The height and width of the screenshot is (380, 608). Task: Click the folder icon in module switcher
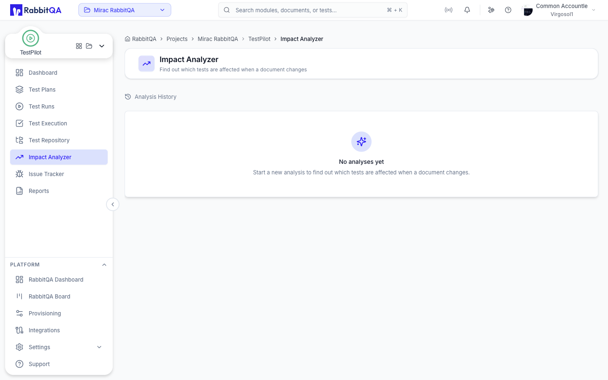[x=89, y=46]
